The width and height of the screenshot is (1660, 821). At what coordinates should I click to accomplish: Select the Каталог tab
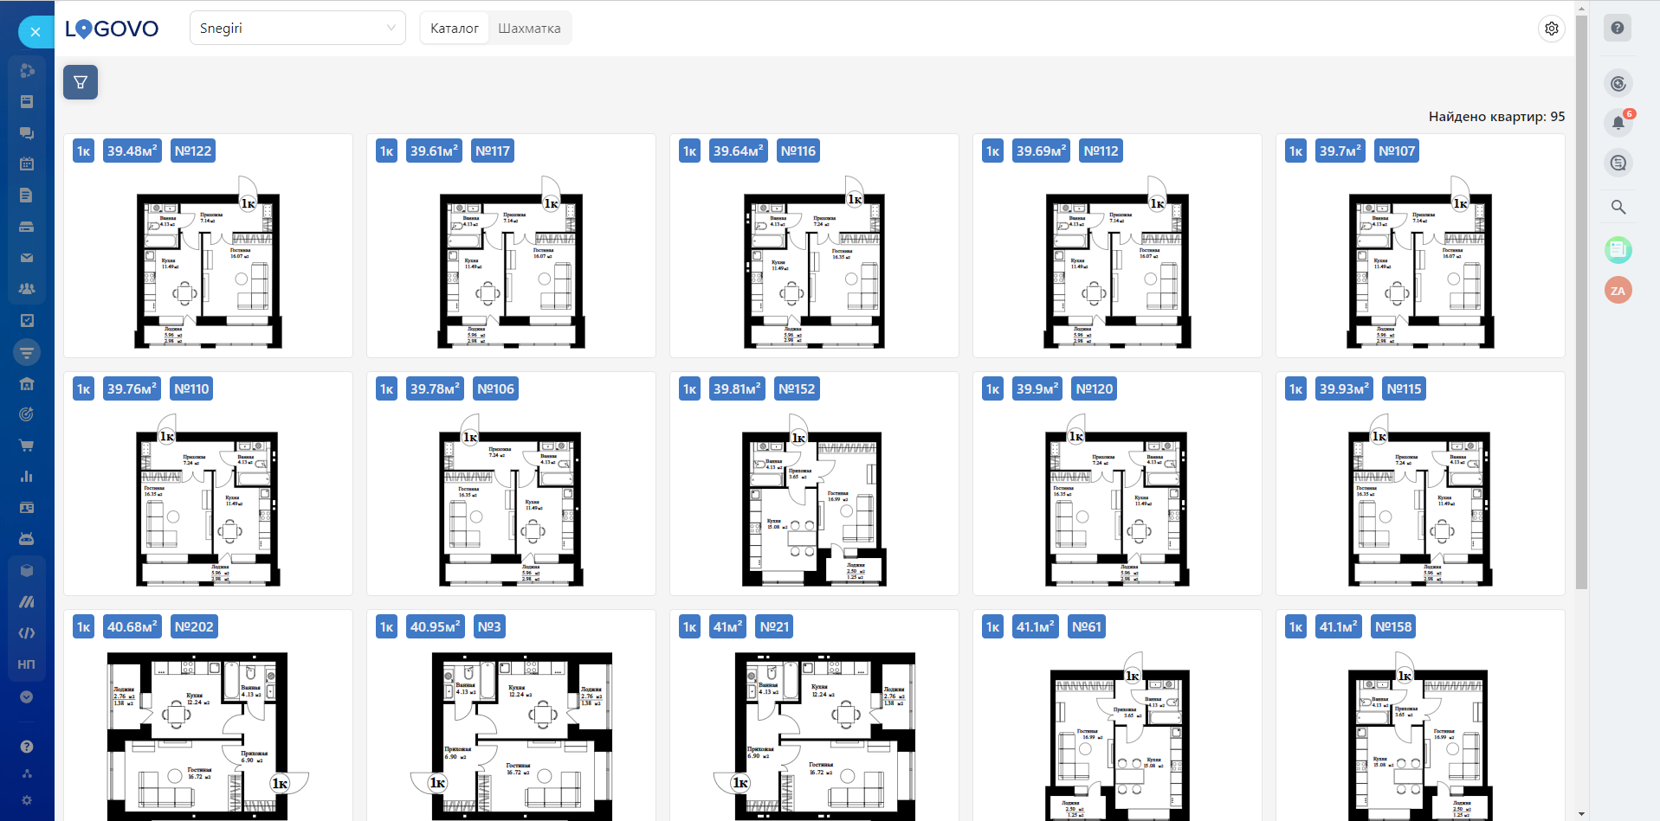pyautogui.click(x=455, y=29)
